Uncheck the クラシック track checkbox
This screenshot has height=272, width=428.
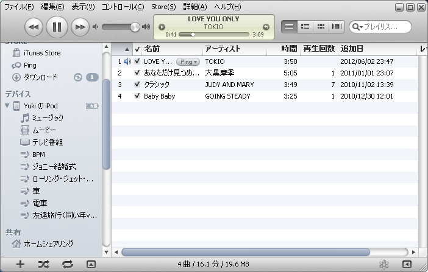click(x=137, y=85)
